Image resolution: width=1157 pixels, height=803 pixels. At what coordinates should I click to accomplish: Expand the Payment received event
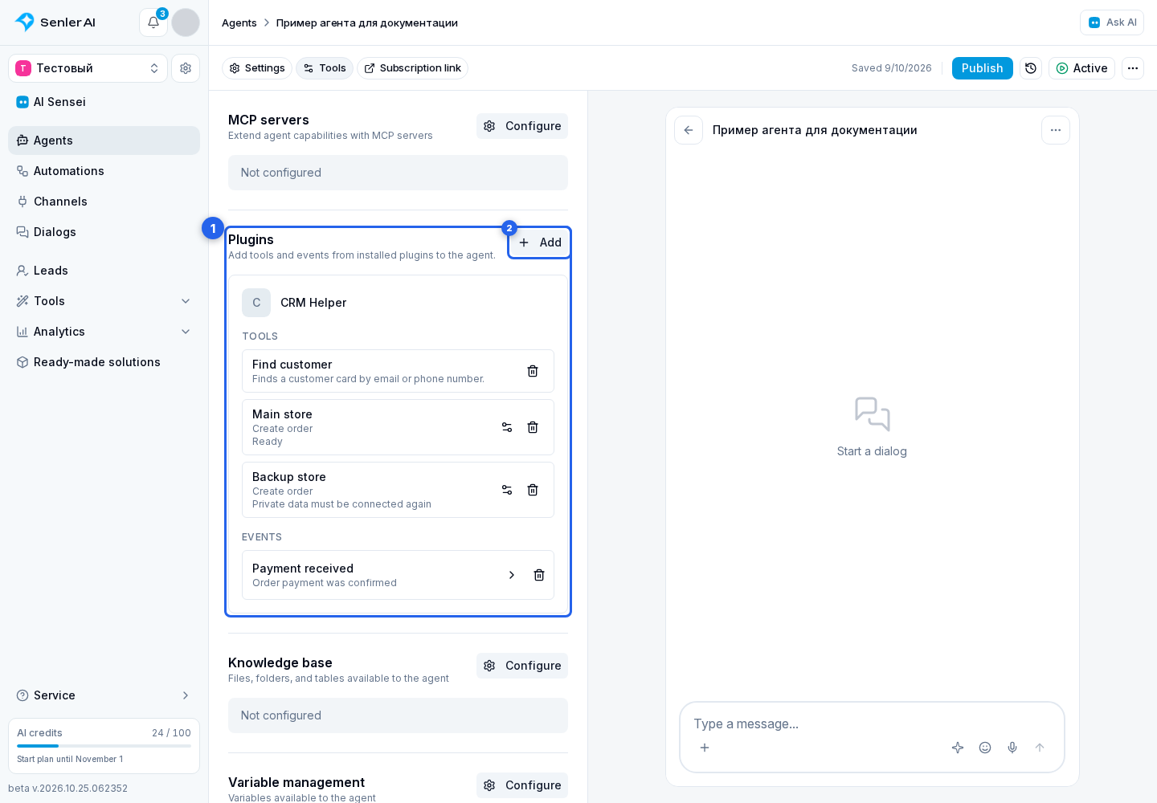512,575
